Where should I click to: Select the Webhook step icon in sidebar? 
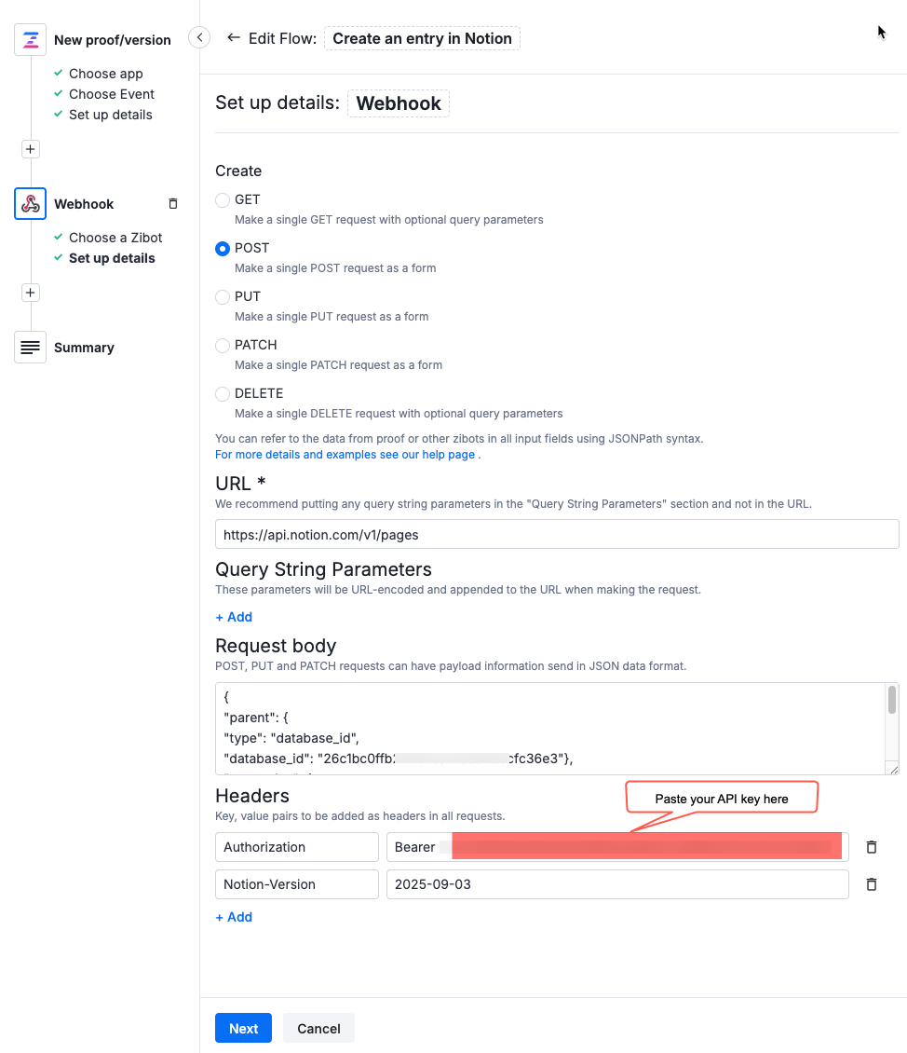(x=30, y=203)
